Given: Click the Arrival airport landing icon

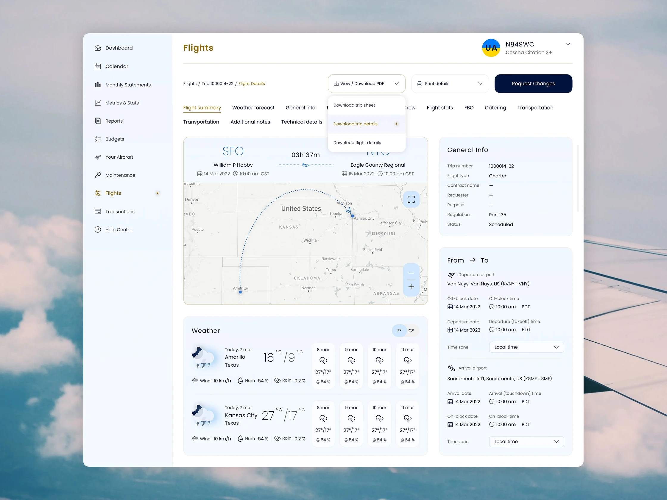Looking at the screenshot, I should [451, 368].
